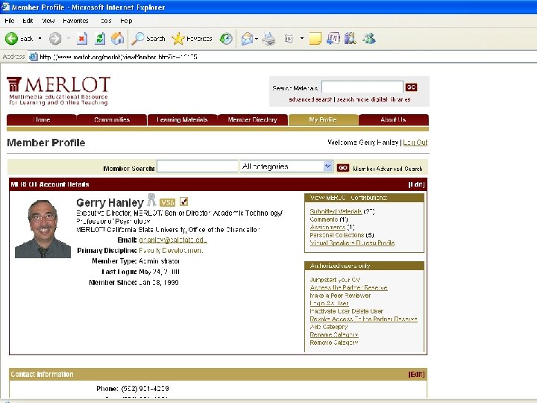Open the History icon in toolbar
Image resolution: width=537 pixels, height=403 pixels.
click(x=226, y=39)
